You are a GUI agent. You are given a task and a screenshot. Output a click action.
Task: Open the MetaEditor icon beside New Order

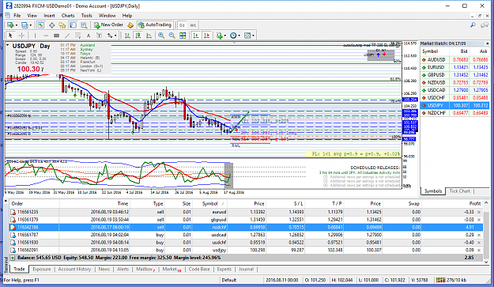point(130,25)
